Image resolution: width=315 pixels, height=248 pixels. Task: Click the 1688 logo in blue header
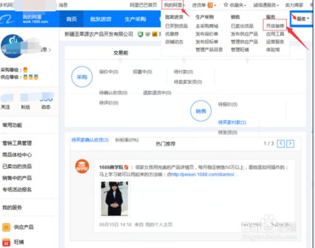click(x=8, y=19)
